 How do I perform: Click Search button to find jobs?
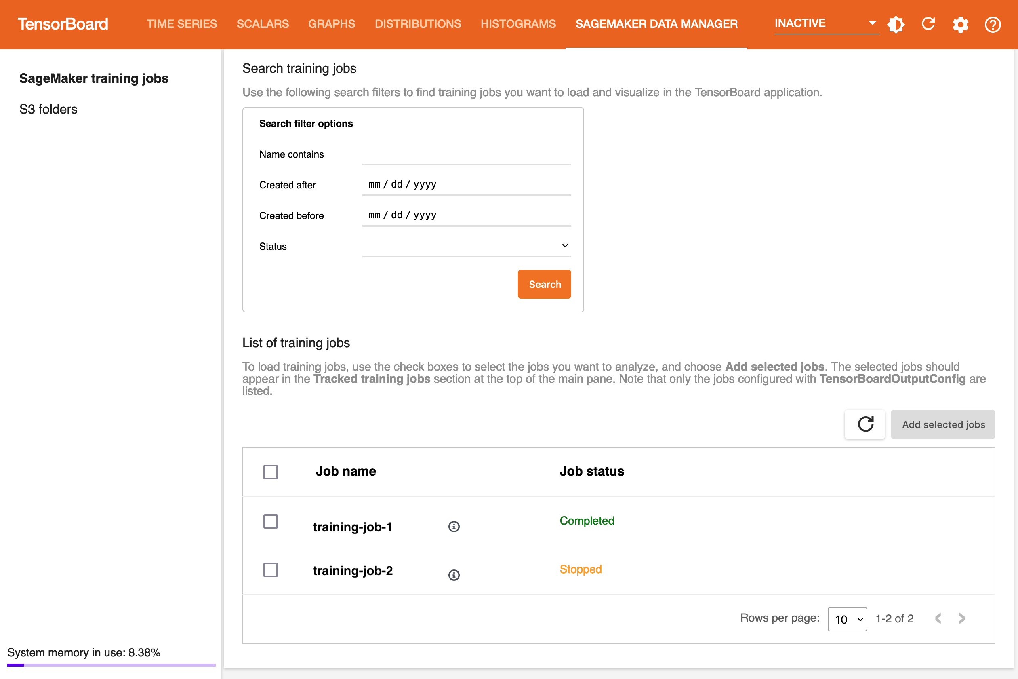[545, 284]
